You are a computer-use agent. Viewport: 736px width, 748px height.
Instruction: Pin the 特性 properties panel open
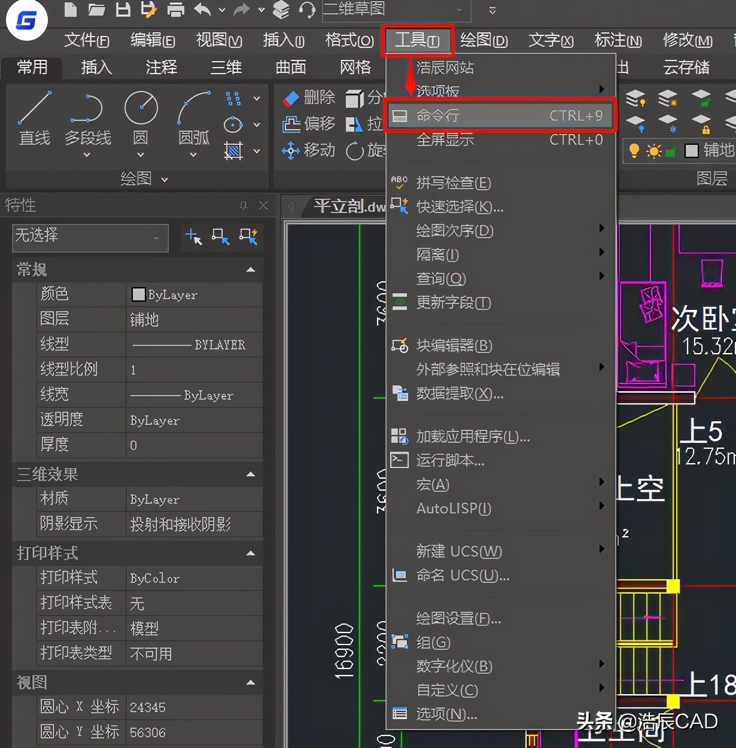[243, 205]
